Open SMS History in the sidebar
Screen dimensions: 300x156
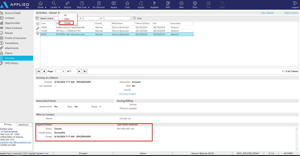pos(12,63)
